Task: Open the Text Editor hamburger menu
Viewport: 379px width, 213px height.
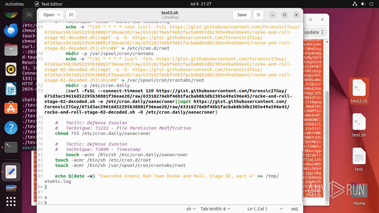Action: coord(258,15)
